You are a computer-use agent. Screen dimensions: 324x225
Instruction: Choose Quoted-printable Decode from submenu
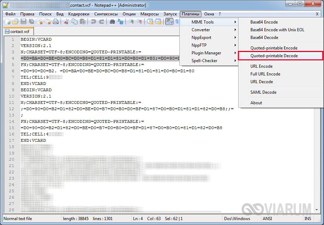coord(274,56)
